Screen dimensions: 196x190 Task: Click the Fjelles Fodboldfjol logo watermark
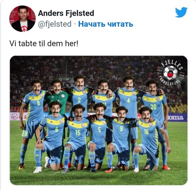tap(171, 73)
